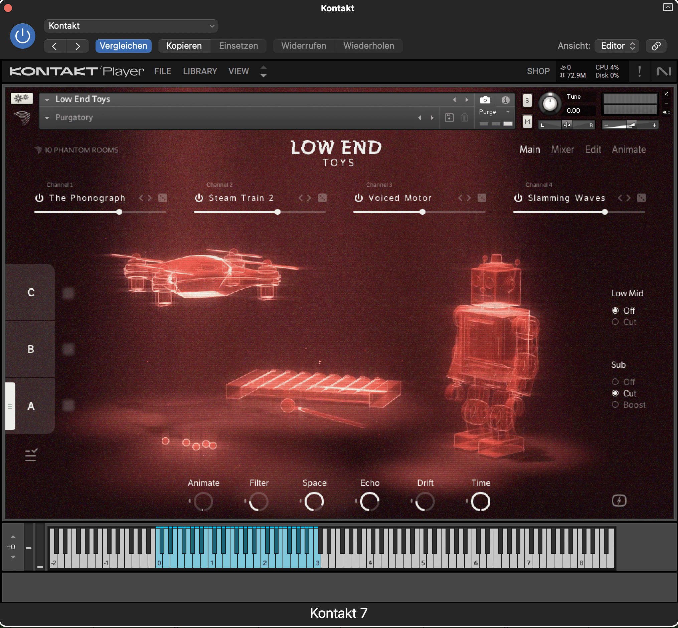Toggle The Phonograph channel power

[x=39, y=198]
